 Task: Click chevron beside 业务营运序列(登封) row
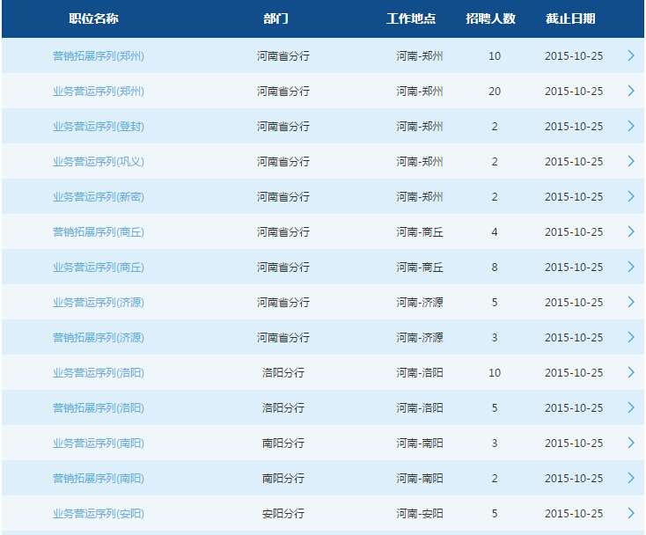[x=630, y=126]
